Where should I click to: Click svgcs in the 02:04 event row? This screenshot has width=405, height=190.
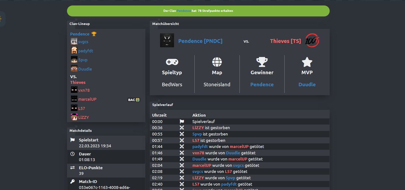coord(238,165)
